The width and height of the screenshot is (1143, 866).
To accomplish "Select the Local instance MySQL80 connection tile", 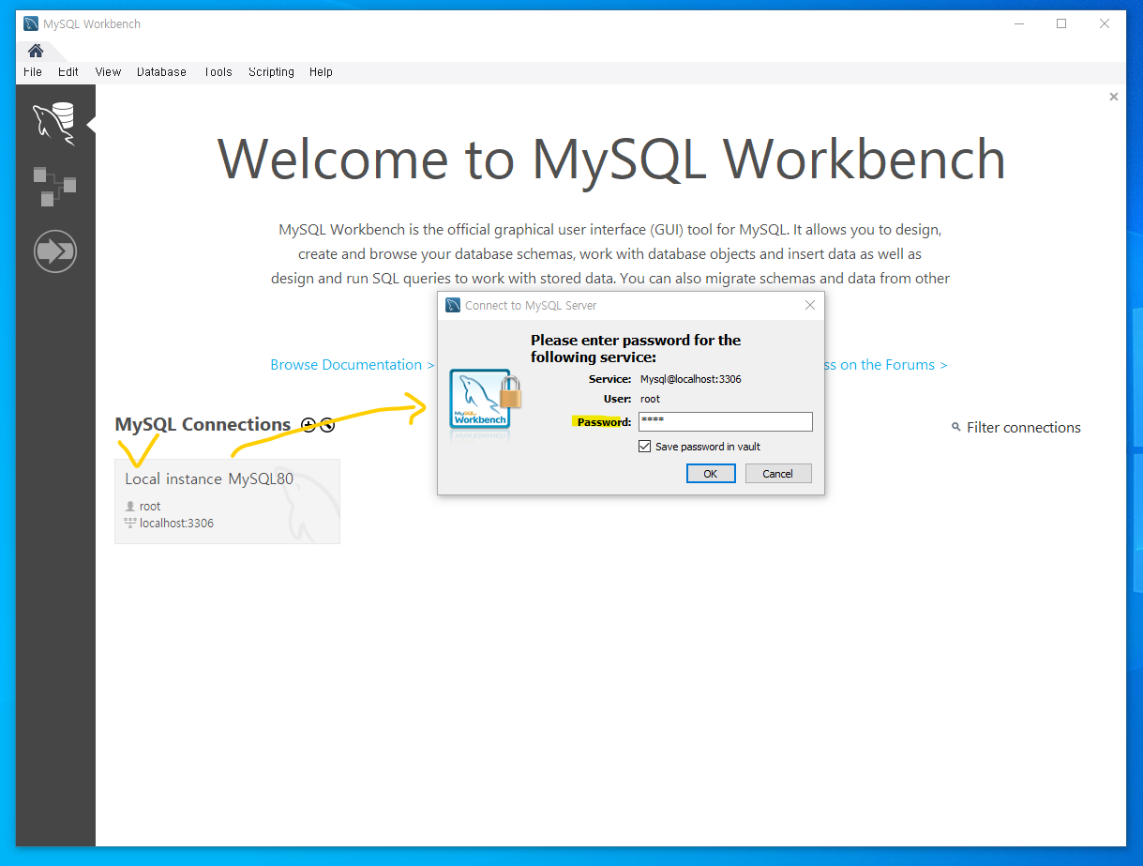I will pyautogui.click(x=227, y=501).
